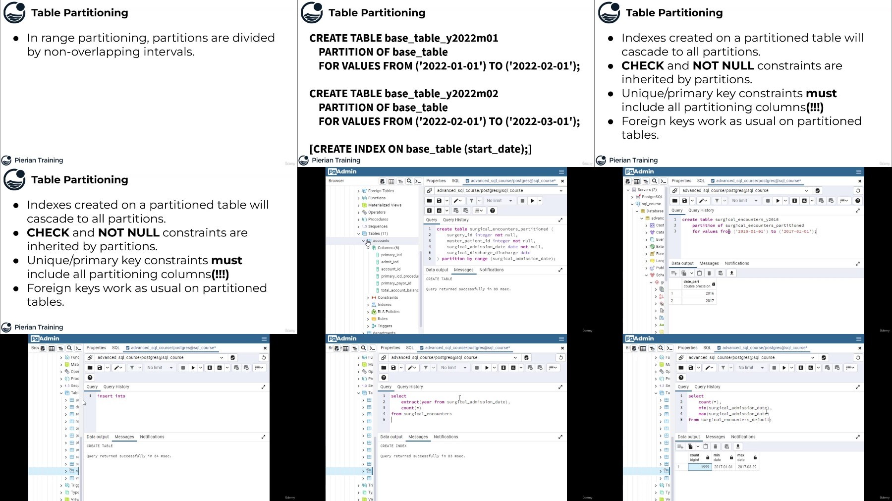The width and height of the screenshot is (892, 501).
Task: Click Execute play button in surgical_encounters_partitioned panel
Action: tap(533, 201)
